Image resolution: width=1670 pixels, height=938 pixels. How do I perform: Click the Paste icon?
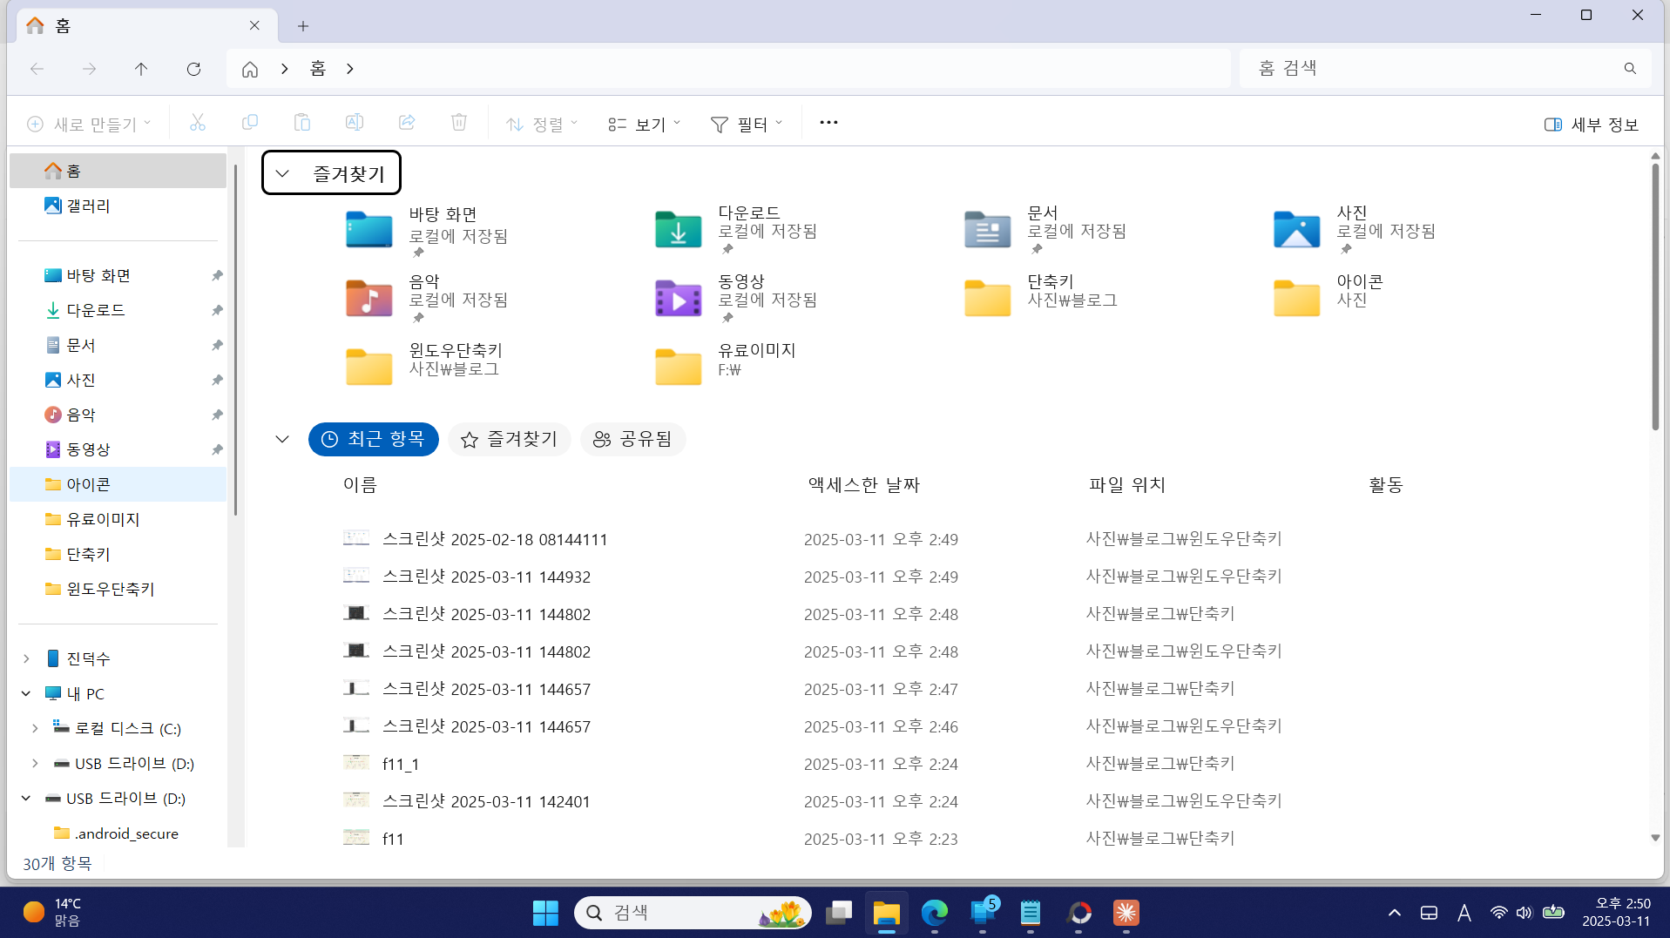pos(302,123)
